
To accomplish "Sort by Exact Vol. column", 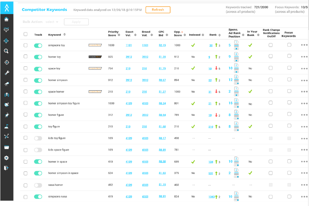I will pos(135,35).
